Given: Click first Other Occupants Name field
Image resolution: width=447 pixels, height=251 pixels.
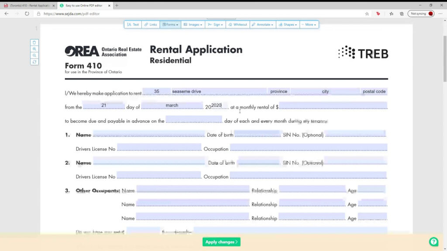Looking at the screenshot, I should 193,189.
